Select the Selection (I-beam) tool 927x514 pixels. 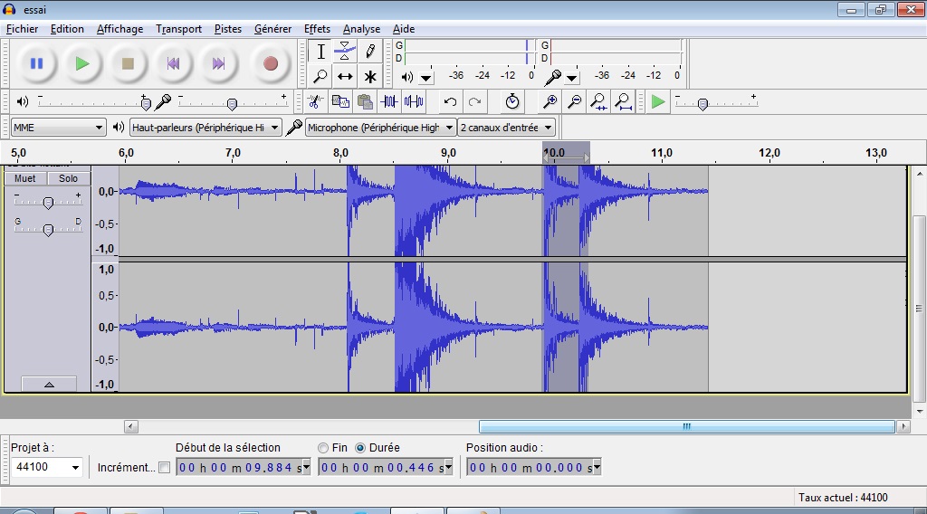click(320, 52)
